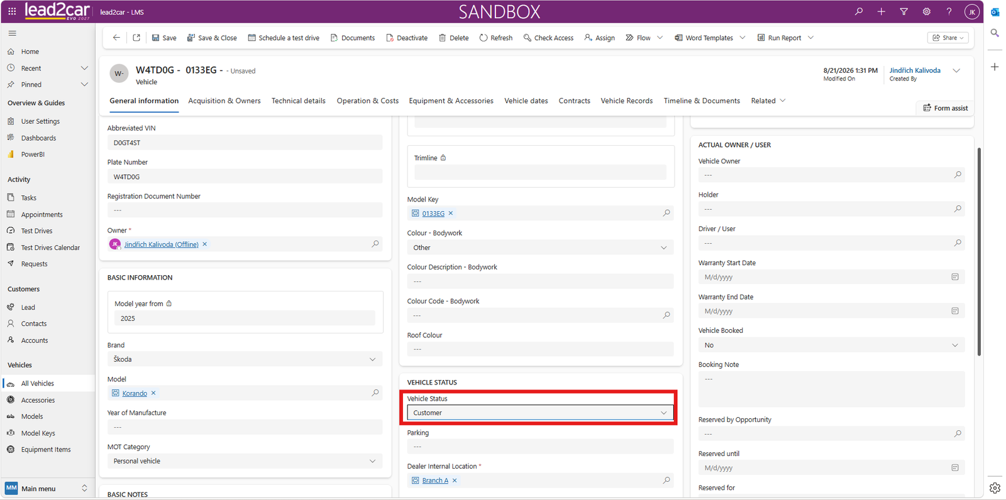Click the search magnifier in top bar
The image size is (1006, 500).
[x=859, y=11]
